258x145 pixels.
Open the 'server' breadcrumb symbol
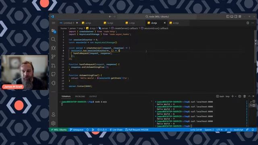click(103, 28)
